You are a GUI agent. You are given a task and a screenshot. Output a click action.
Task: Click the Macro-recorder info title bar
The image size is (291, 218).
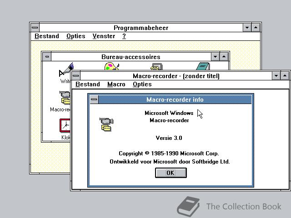click(175, 99)
